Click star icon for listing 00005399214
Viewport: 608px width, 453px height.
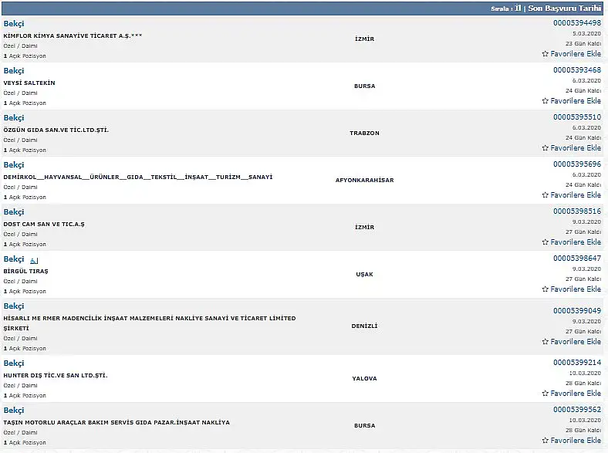coord(546,394)
